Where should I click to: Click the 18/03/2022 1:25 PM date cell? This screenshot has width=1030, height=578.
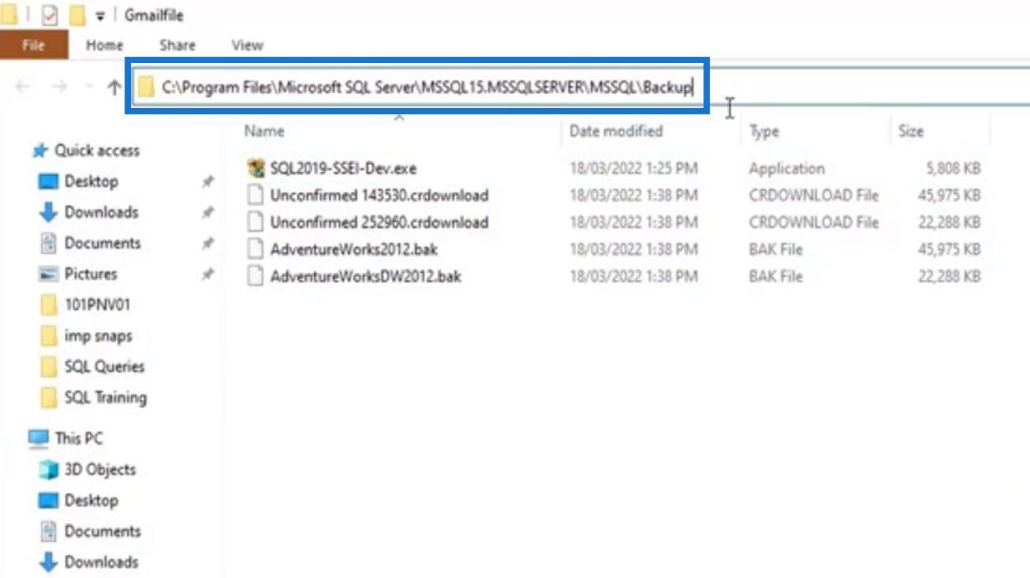pyautogui.click(x=633, y=168)
